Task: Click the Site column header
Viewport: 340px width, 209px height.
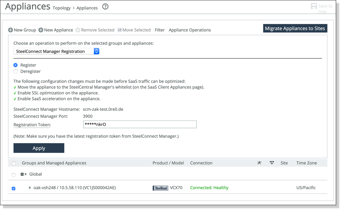Action: click(284, 163)
